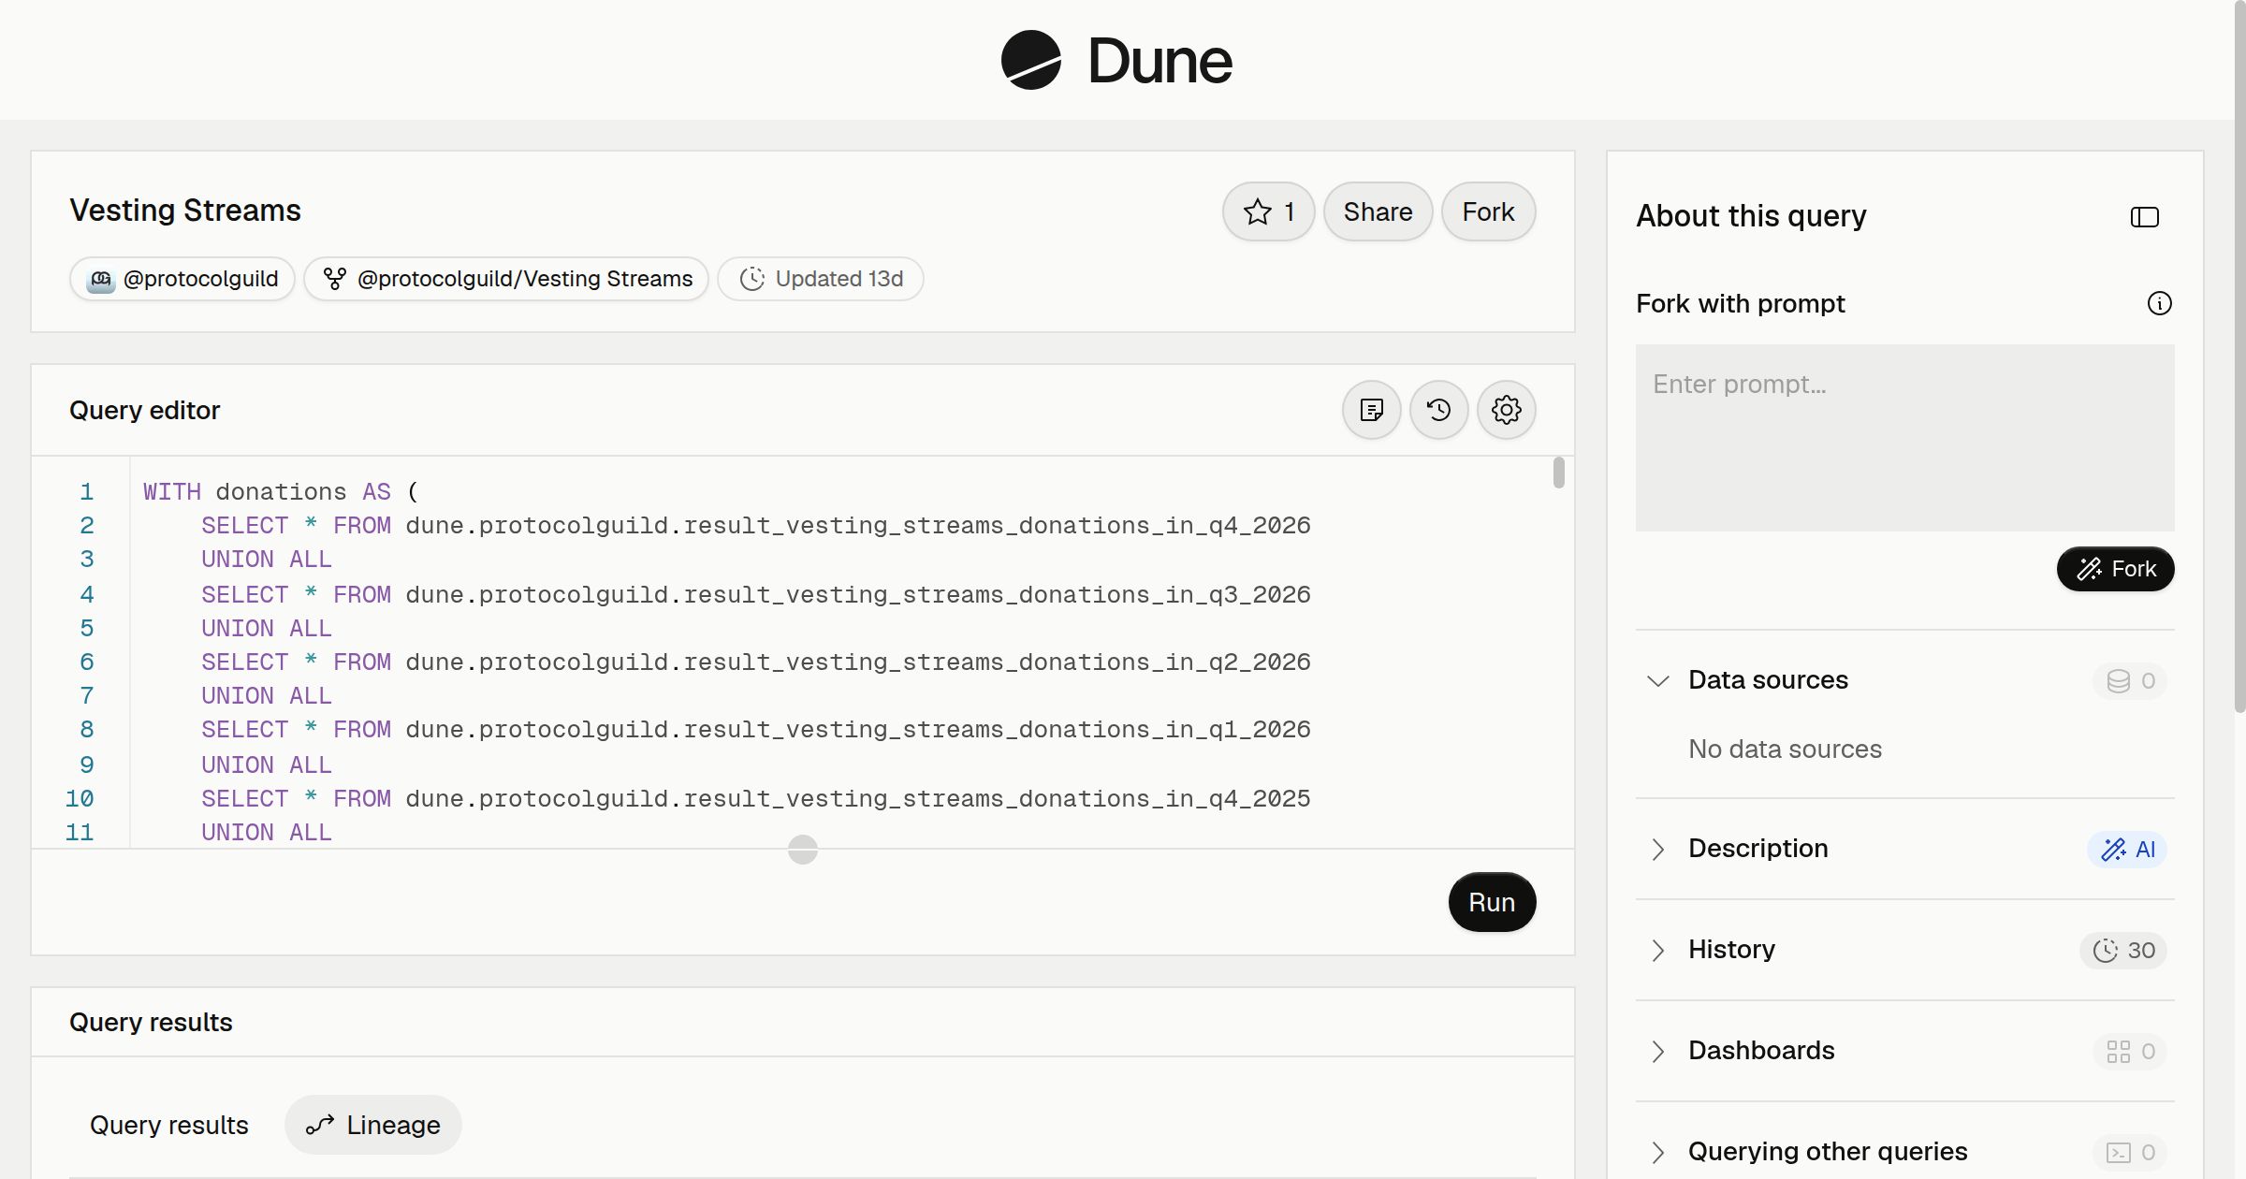Click the Querying other queries count badge

[2130, 1153]
